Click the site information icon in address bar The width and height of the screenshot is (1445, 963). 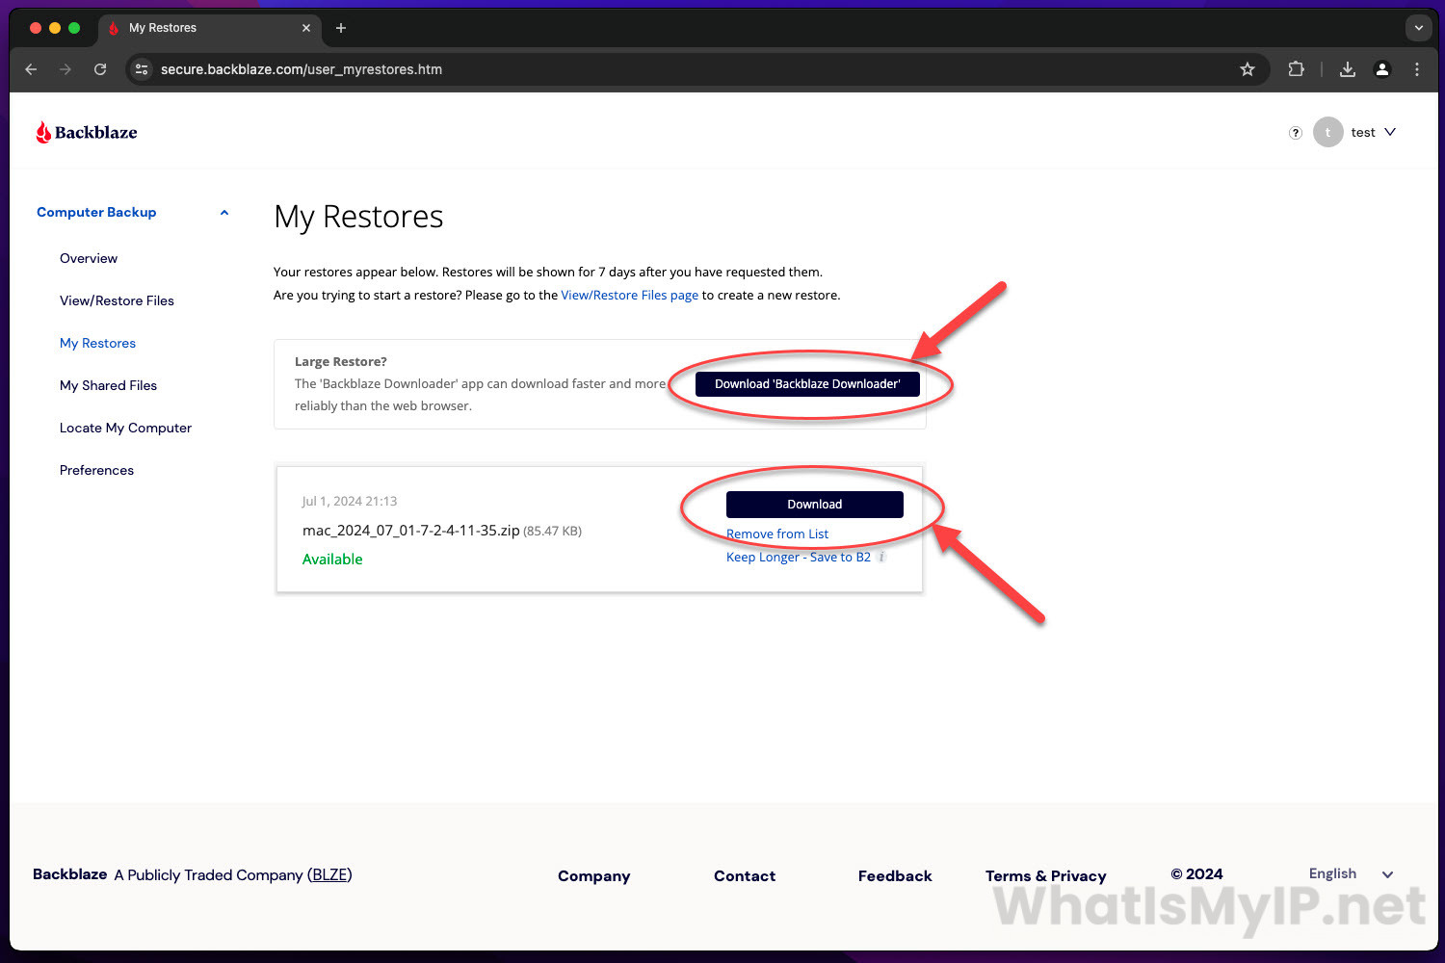point(142,69)
